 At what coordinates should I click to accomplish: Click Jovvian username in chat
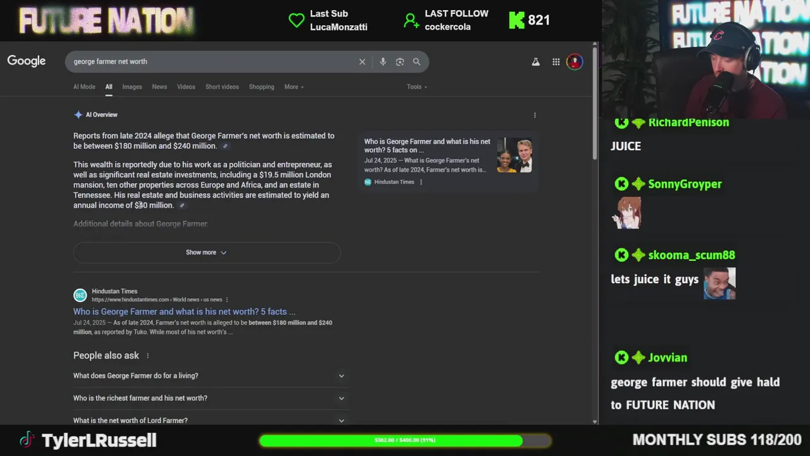pyautogui.click(x=668, y=358)
